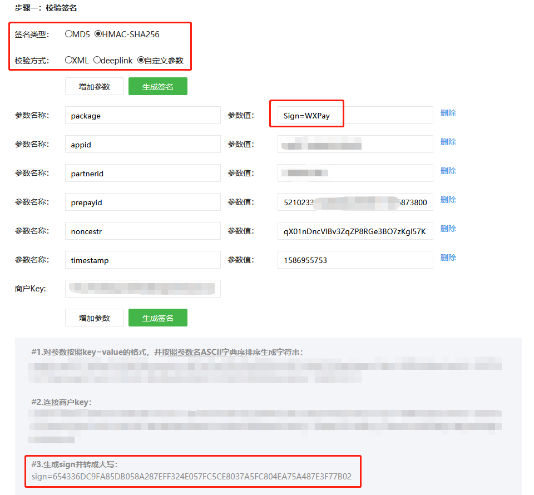
Task: Delete the package parameter row
Action: 448,113
